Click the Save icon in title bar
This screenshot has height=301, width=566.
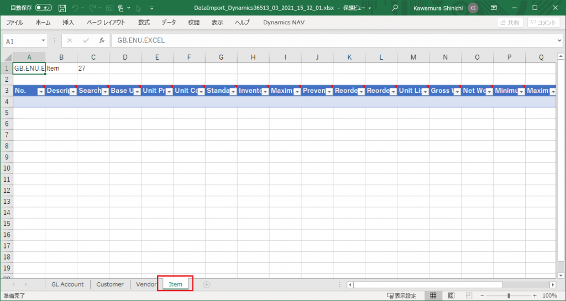[x=62, y=8]
